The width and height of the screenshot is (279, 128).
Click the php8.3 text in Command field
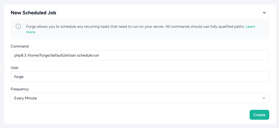pos(20,55)
